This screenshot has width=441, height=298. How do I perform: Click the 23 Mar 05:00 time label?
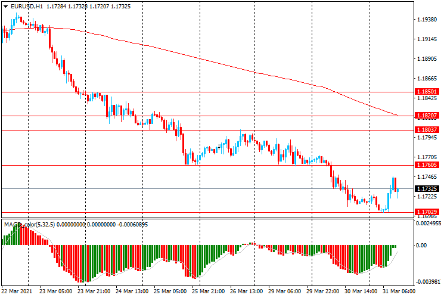coord(55,291)
